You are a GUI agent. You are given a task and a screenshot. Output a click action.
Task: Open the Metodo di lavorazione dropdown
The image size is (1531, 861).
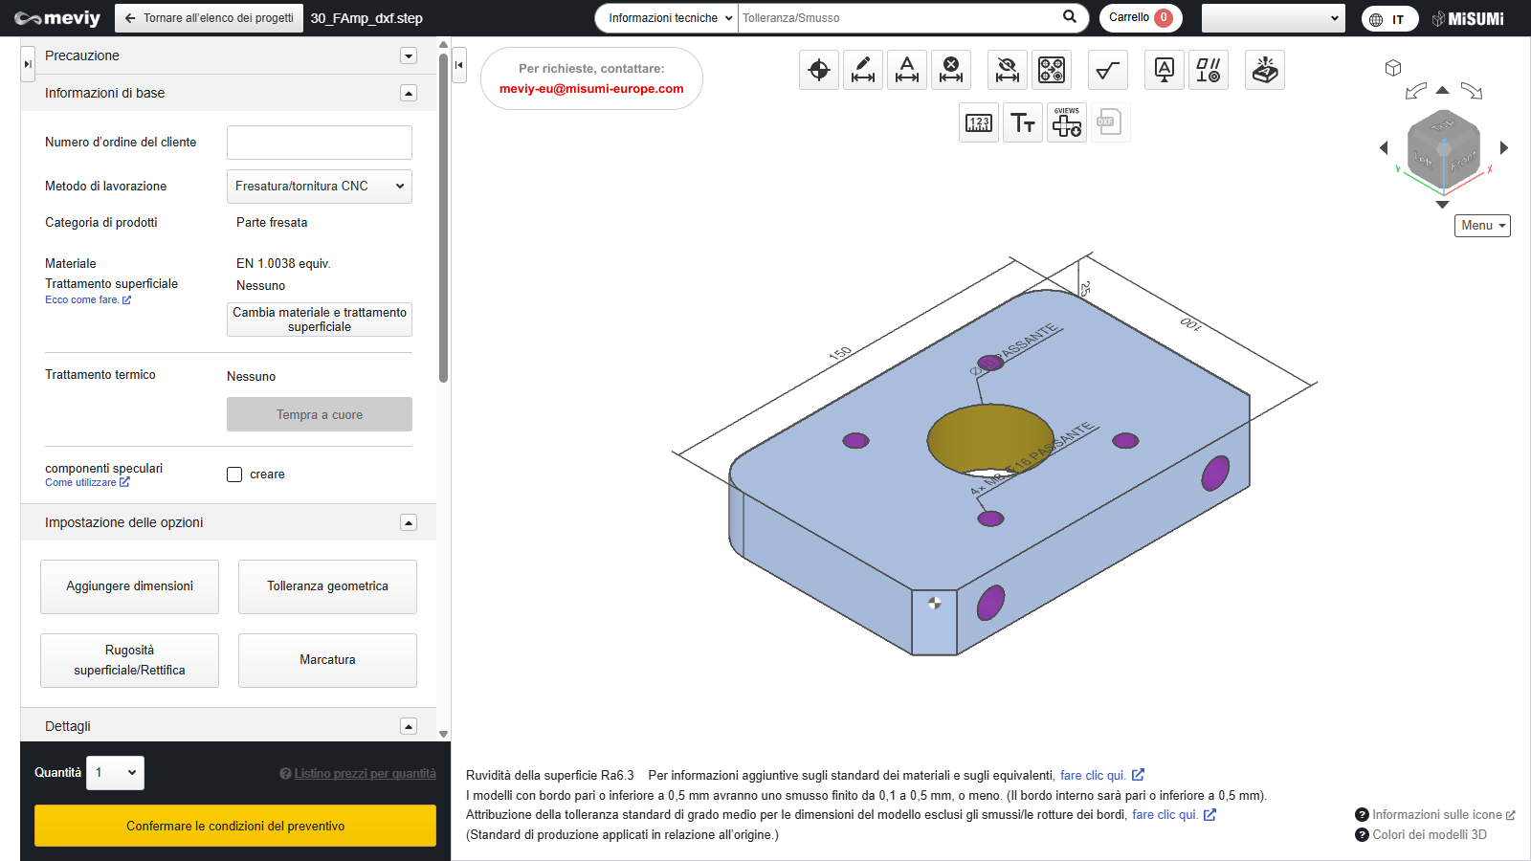point(319,187)
